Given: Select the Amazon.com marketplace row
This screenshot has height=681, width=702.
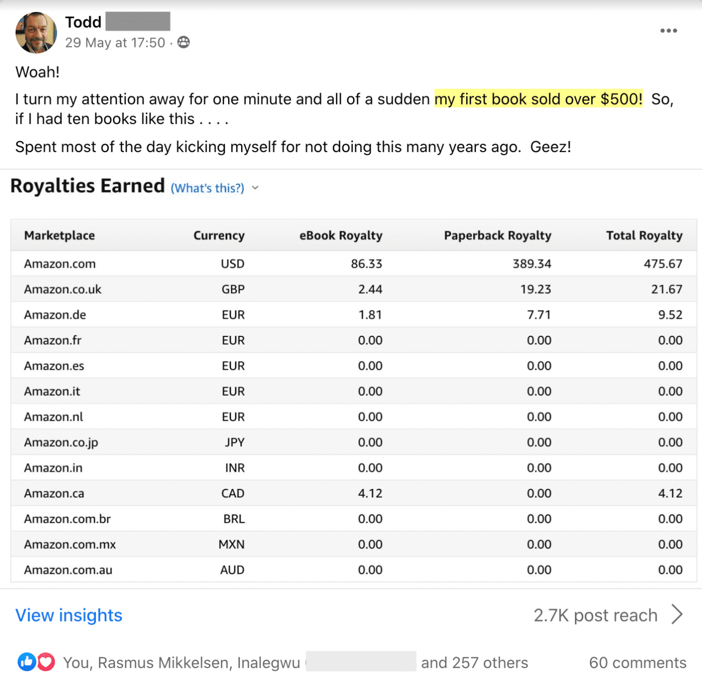Looking at the screenshot, I should click(x=60, y=263).
